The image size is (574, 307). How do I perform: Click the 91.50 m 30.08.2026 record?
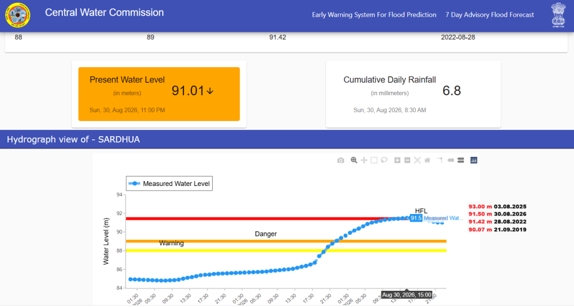[x=498, y=214]
